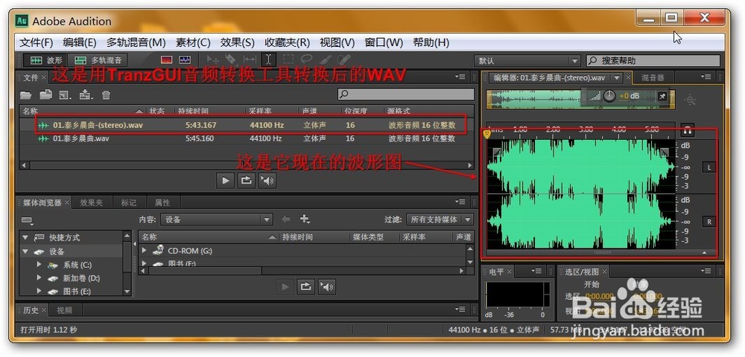The width and height of the screenshot is (745, 357).
Task: Click the 搜索帮助 search box
Action: click(653, 61)
